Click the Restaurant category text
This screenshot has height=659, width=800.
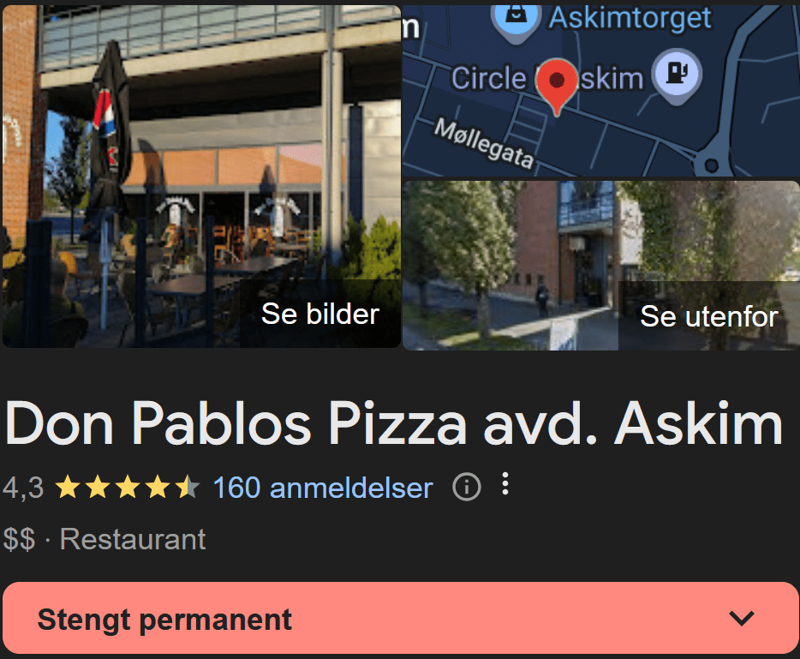tap(133, 539)
